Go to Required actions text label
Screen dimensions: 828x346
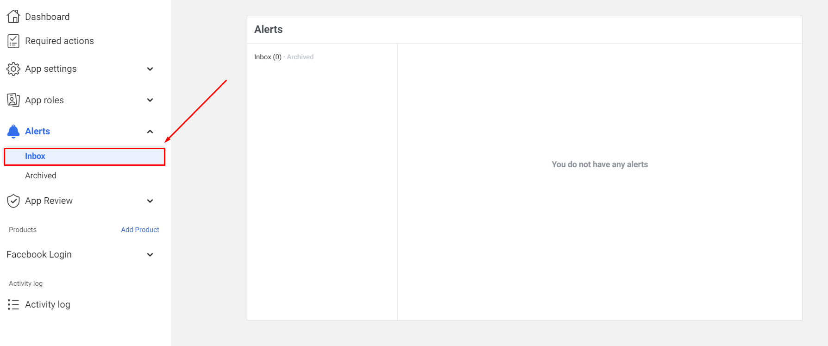pos(59,41)
